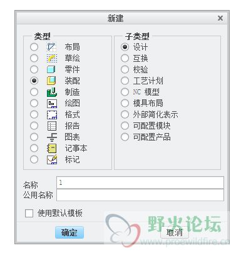Viewport: 236px width, 253px height.
Task: Click the Report (报告) table icon
Action: coord(51,126)
